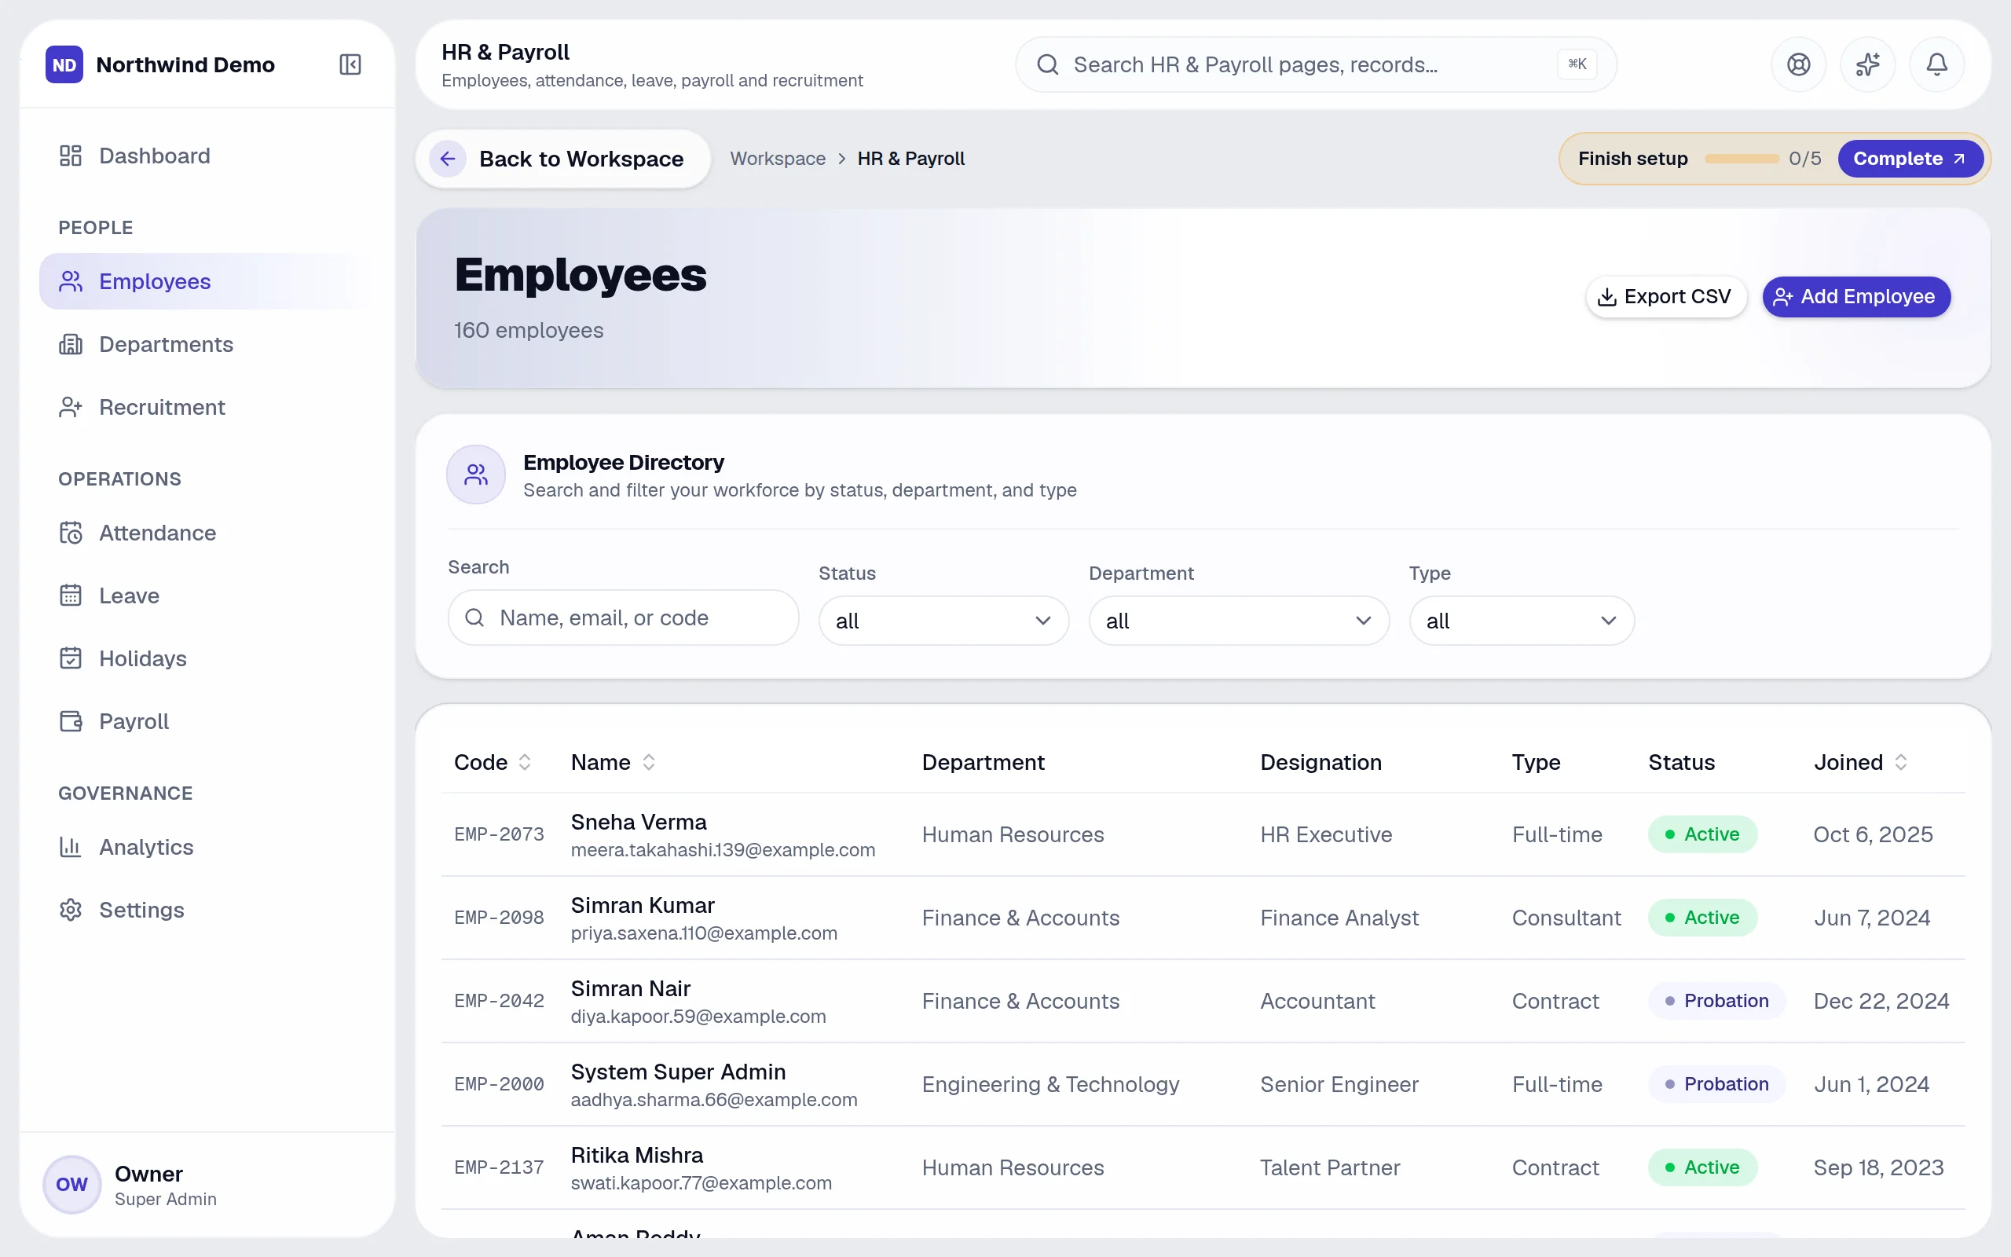The width and height of the screenshot is (2011, 1257).
Task: Open Dashboard from the sidebar
Action: pyautogui.click(x=207, y=156)
